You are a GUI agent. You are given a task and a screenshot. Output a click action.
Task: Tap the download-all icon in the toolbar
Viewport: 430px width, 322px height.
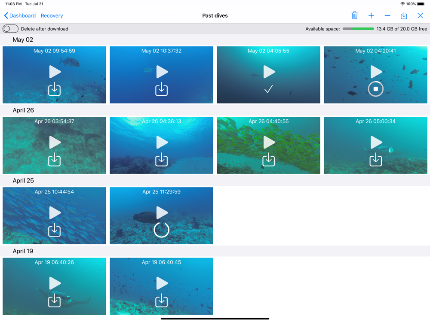point(404,15)
